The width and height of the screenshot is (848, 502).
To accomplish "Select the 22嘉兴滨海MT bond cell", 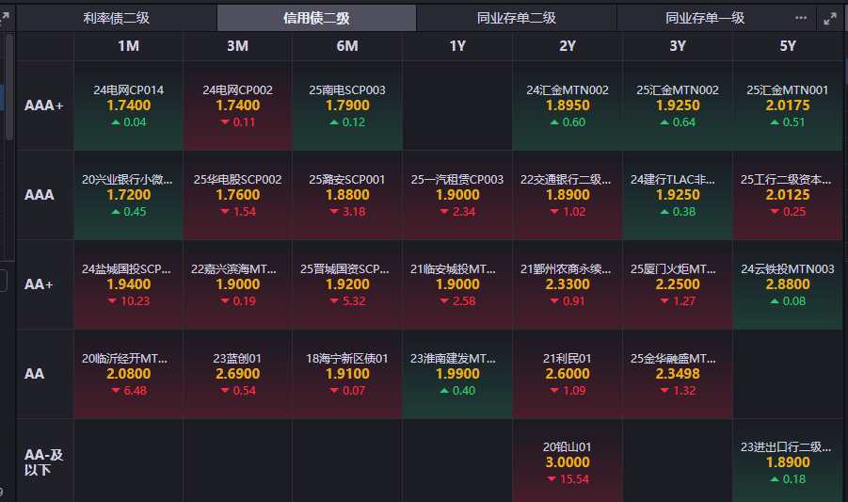I will [237, 284].
